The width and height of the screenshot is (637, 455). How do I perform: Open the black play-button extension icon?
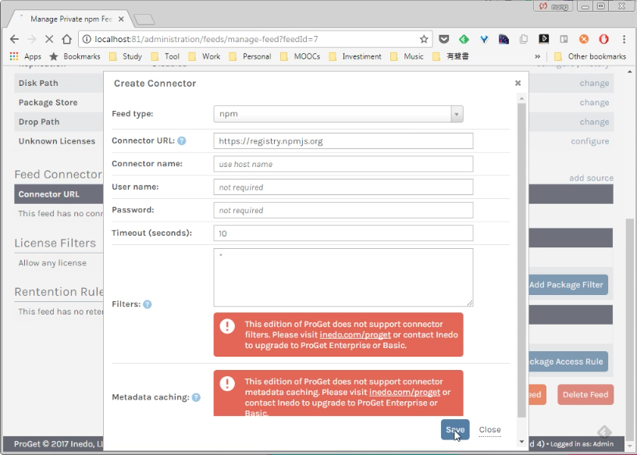pos(543,39)
